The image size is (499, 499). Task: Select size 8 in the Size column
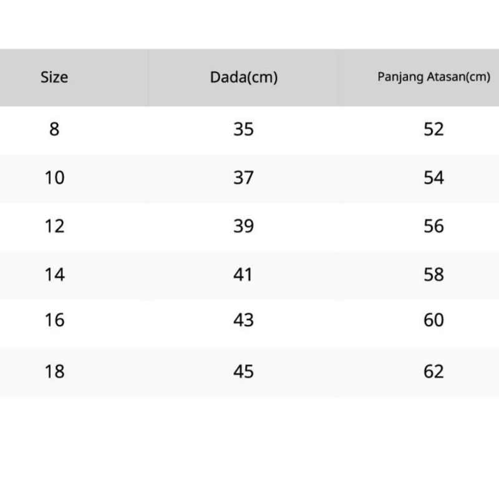[54, 130]
